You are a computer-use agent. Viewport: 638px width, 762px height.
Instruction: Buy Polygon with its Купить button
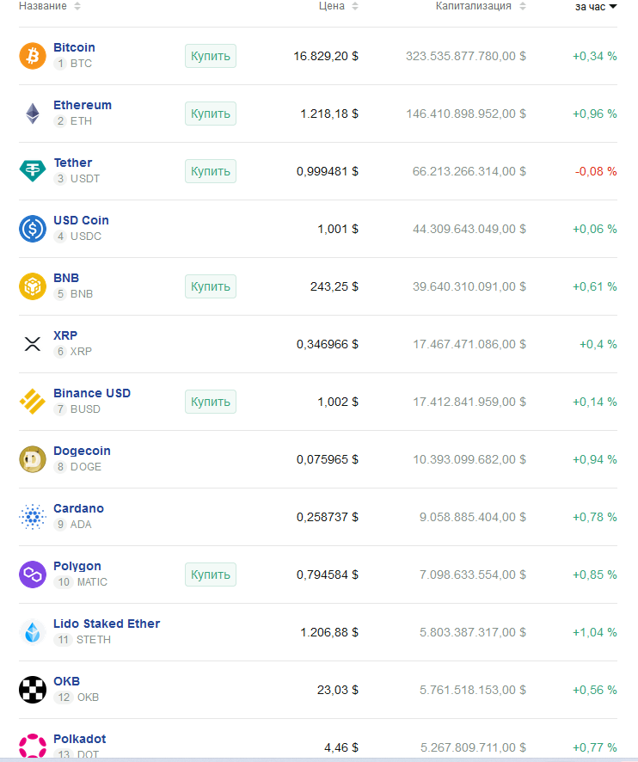211,575
